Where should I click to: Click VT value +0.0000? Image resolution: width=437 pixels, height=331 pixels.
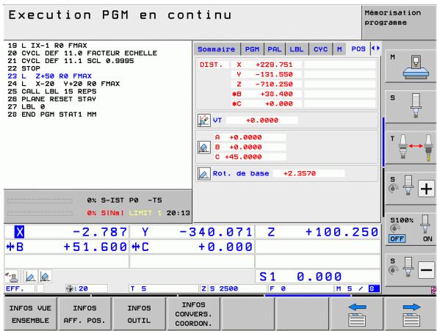coord(262,120)
